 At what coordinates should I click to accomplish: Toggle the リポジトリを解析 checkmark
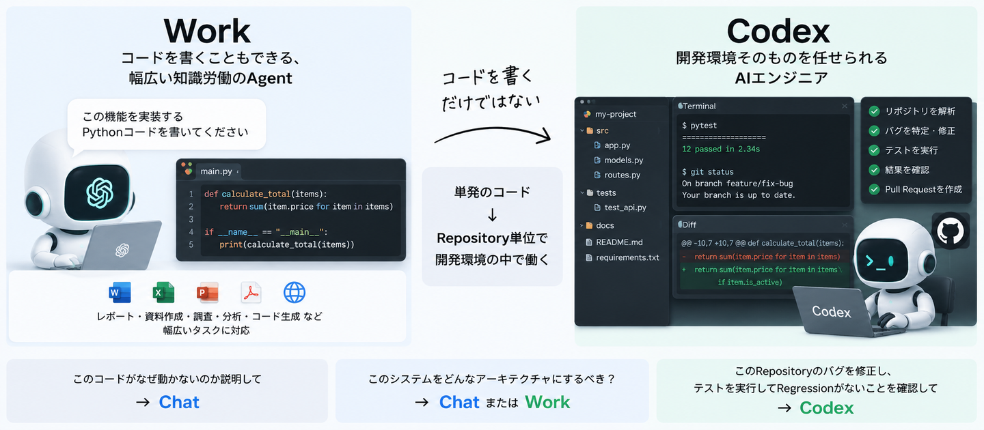pyautogui.click(x=874, y=111)
